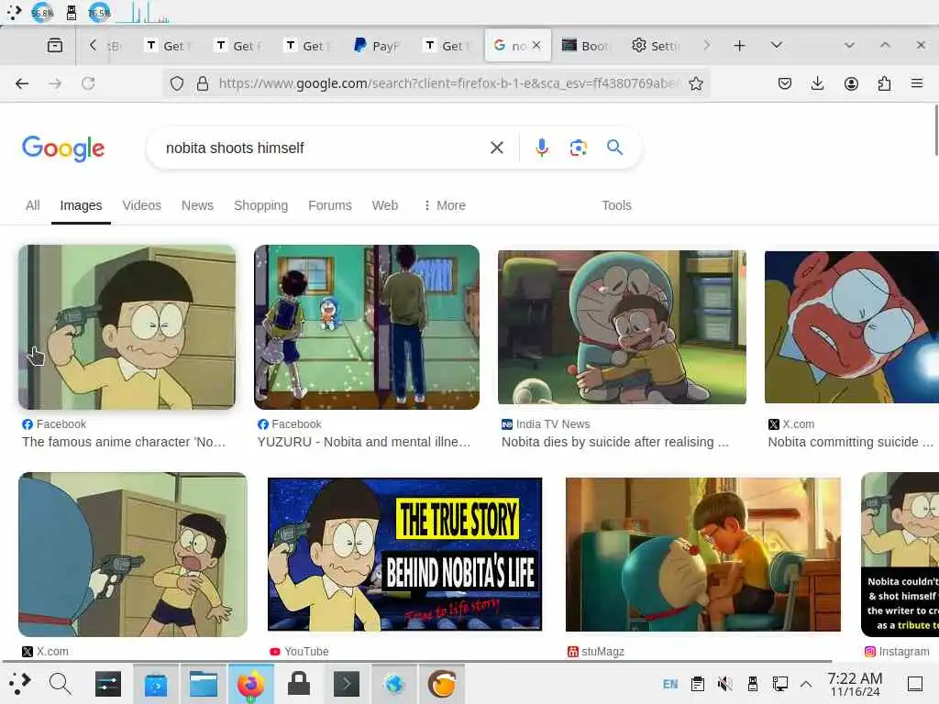Screen dimensions: 939x704
Task: Reload the current Google page
Action: (x=88, y=83)
